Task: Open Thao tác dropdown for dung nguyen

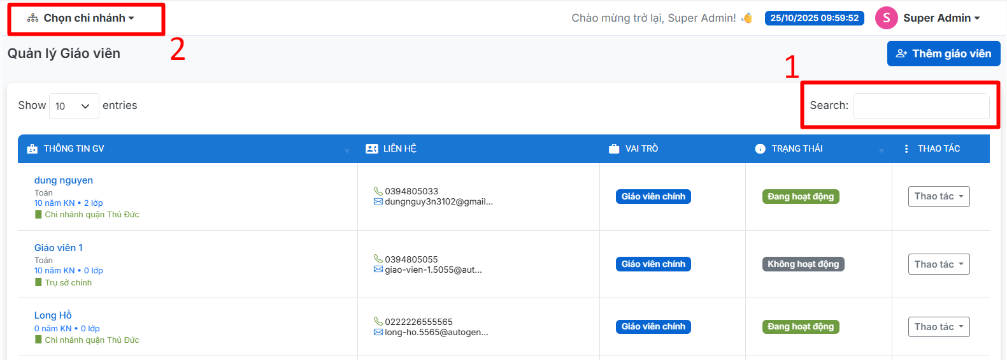Action: tap(938, 196)
